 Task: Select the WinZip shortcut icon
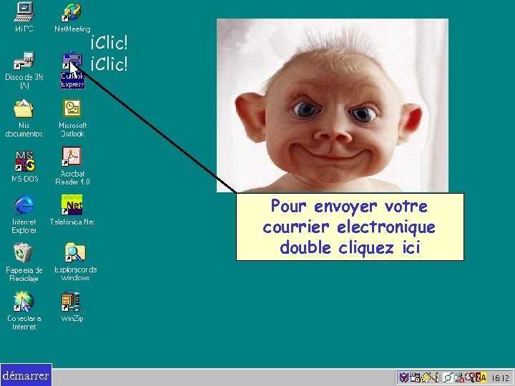[x=72, y=302]
